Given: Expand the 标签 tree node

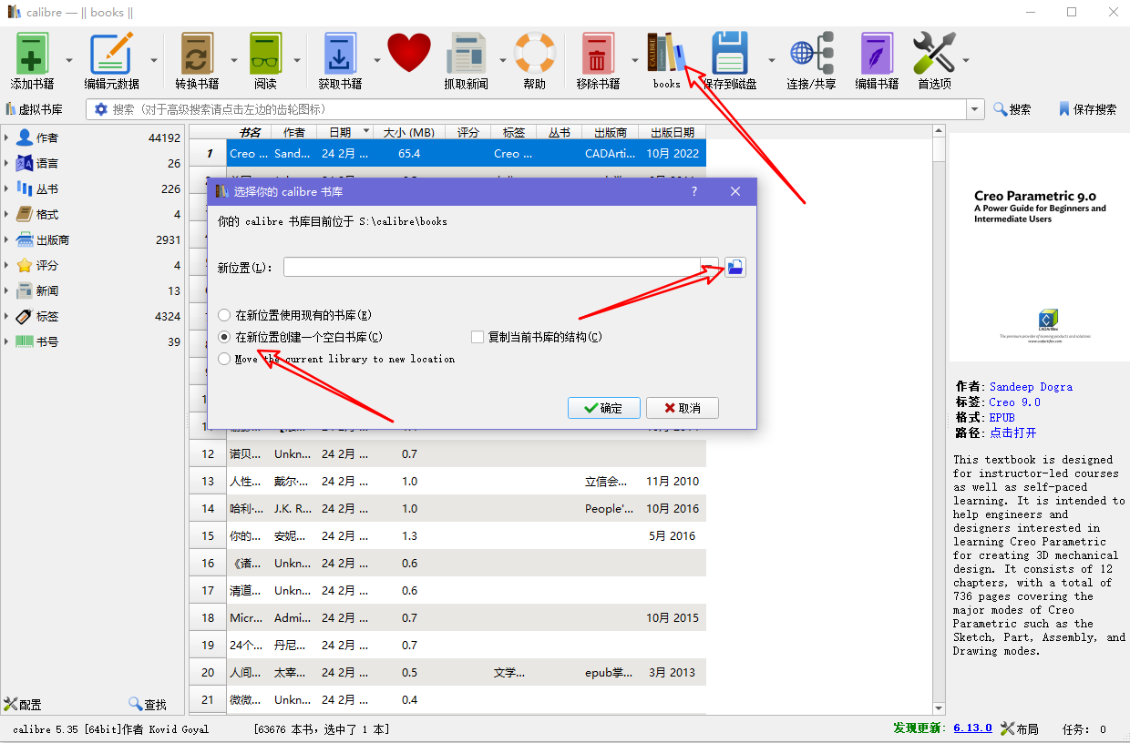Looking at the screenshot, I should [7, 316].
